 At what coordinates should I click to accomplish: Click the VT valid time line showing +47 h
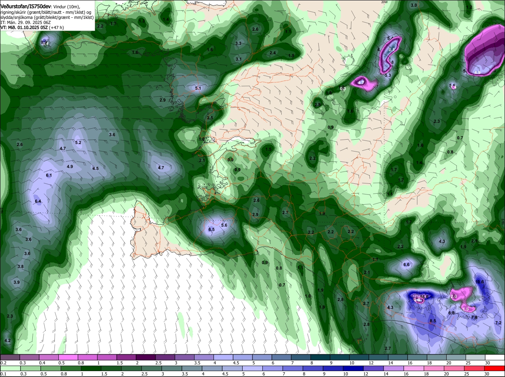click(32, 28)
